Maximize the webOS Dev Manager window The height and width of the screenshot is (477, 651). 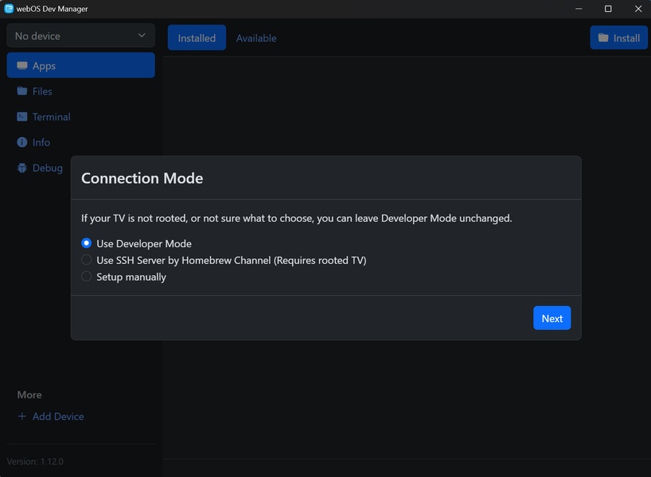[x=608, y=9]
